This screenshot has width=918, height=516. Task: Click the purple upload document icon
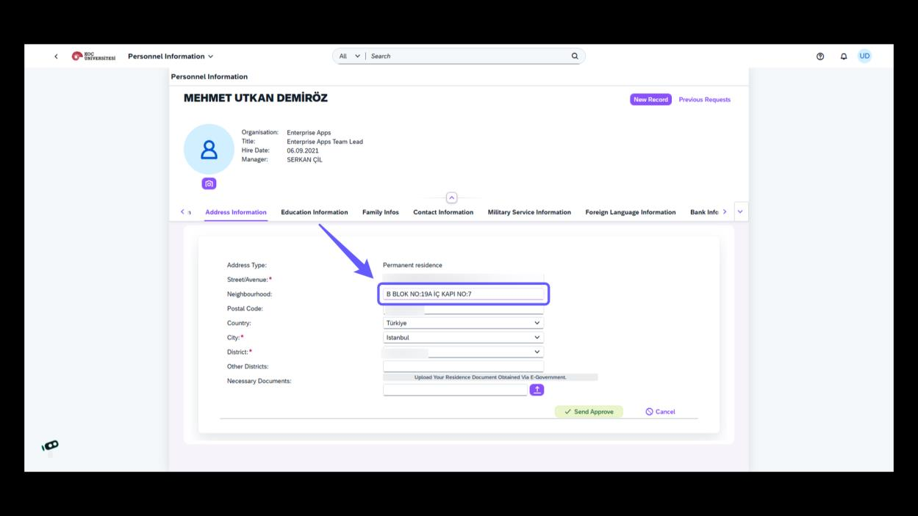pyautogui.click(x=537, y=390)
